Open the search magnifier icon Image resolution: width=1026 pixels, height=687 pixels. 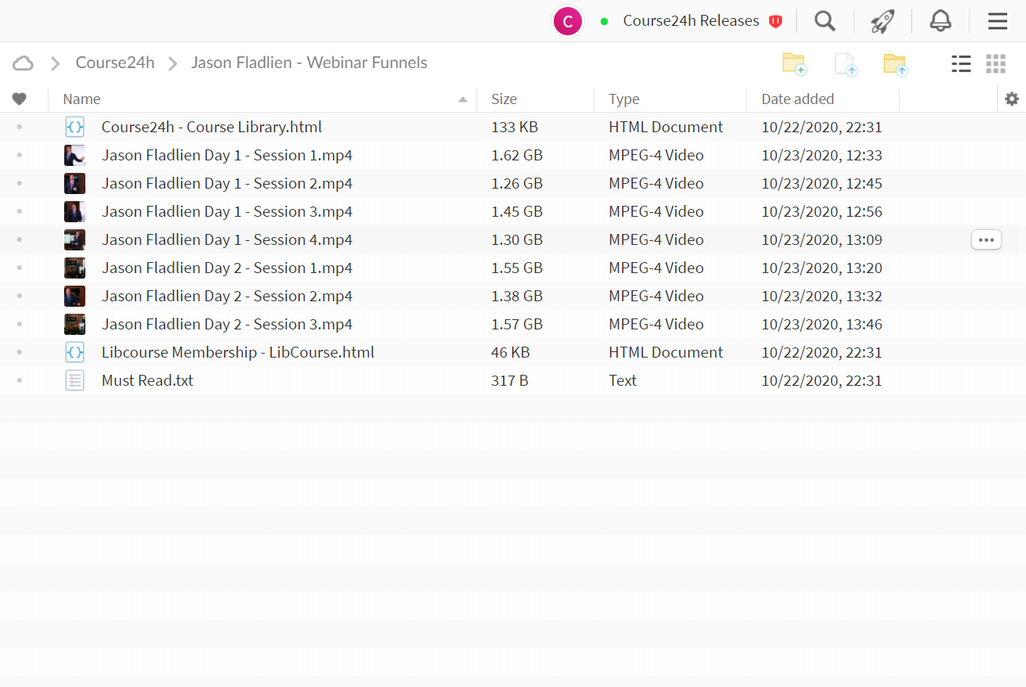[825, 21]
